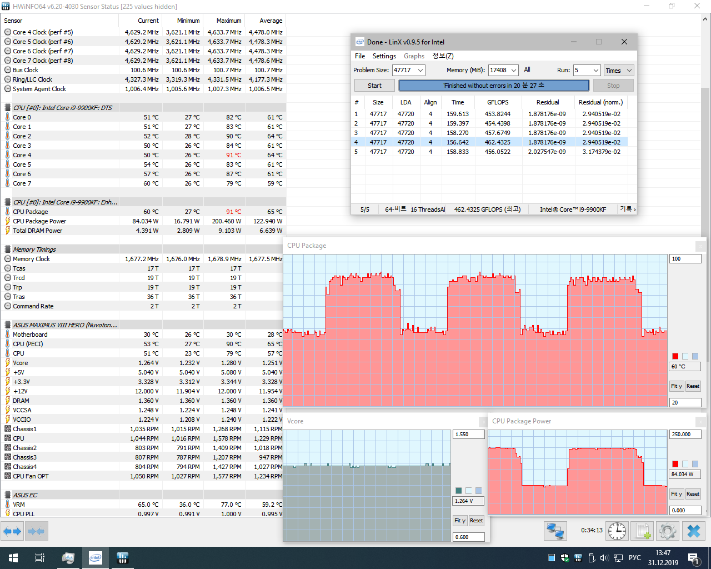Click the Intel logo icon in LinX title bar
Viewport: 711px width, 569px height.
click(360, 42)
